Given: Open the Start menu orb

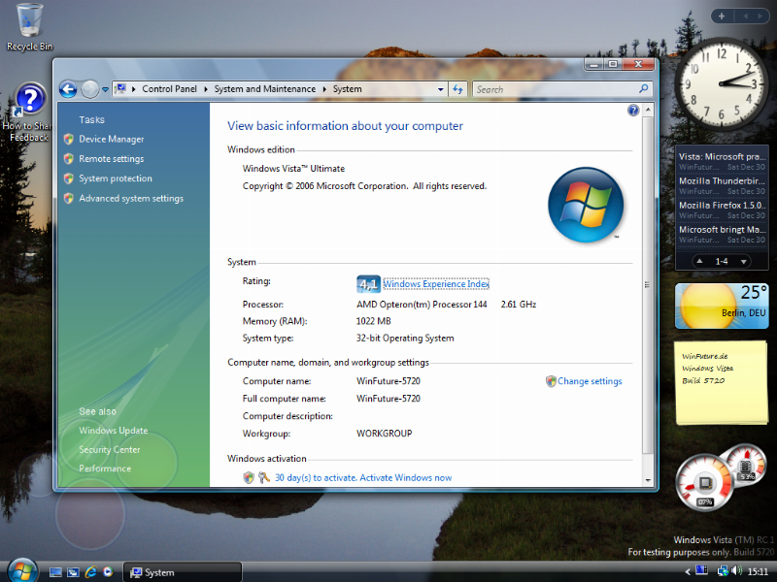Looking at the screenshot, I should point(22,570).
